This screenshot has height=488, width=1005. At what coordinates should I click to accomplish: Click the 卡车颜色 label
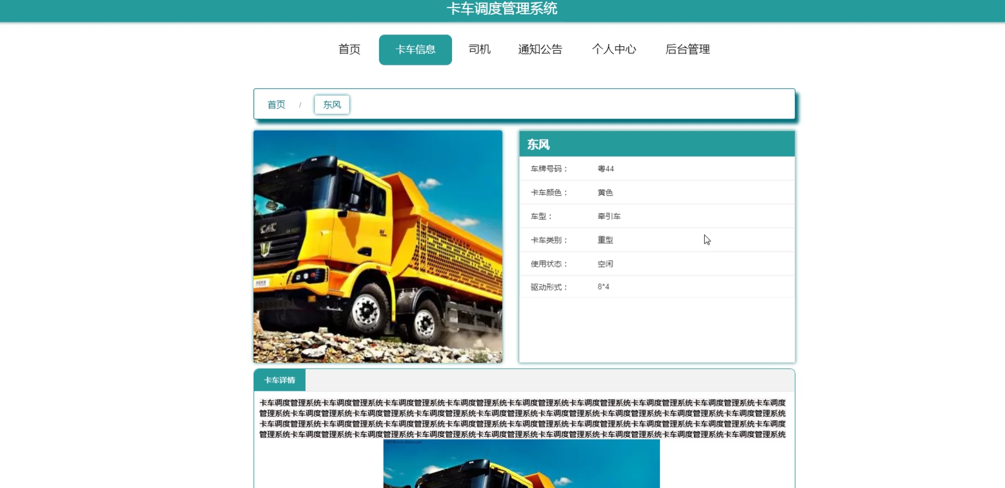(549, 193)
